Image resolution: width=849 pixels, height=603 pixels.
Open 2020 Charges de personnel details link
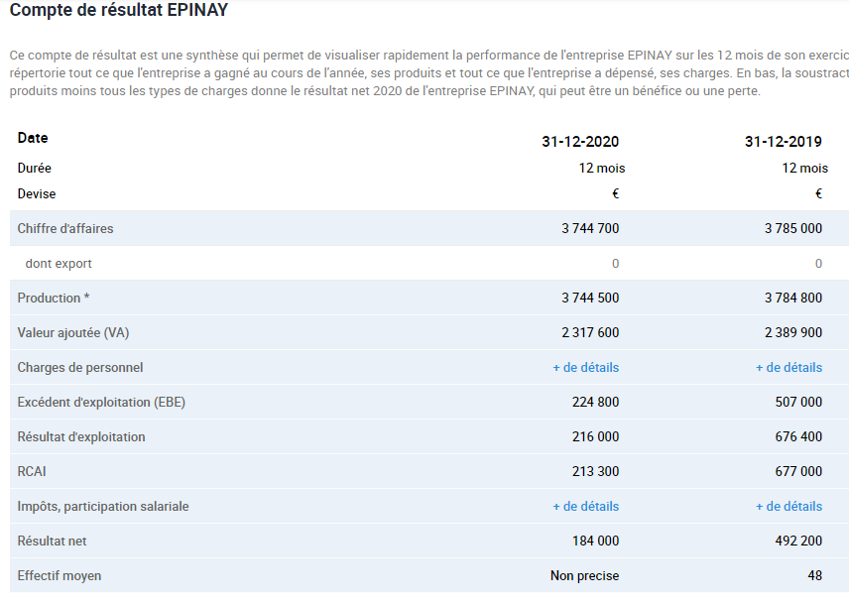pos(585,368)
